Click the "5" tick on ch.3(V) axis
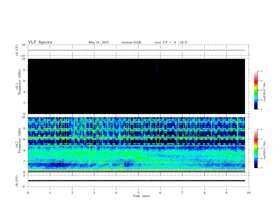 coord(25,176)
